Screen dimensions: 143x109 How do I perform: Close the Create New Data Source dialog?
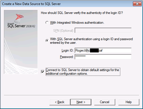tap(137, 4)
